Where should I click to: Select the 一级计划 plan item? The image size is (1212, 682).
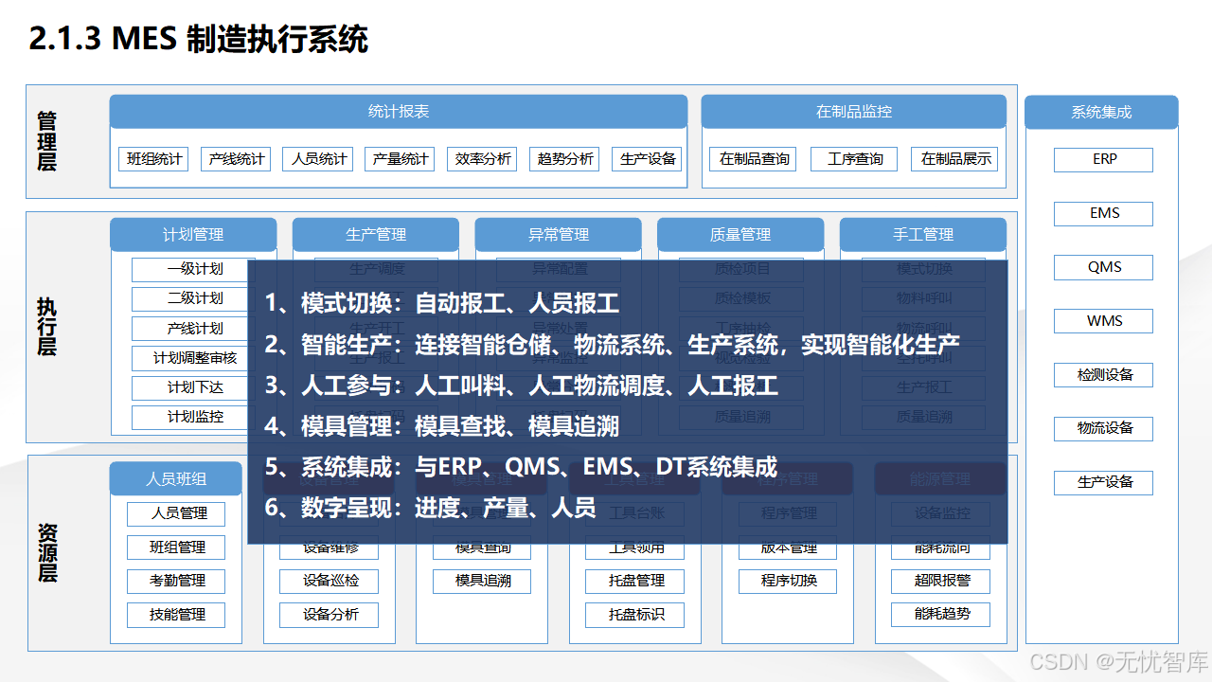point(193,270)
